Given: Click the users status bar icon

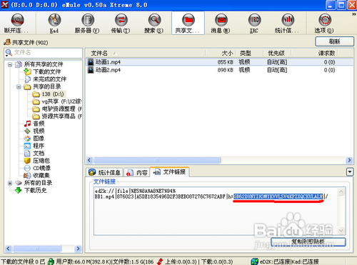Looking at the screenshot, I should click(x=51, y=261).
